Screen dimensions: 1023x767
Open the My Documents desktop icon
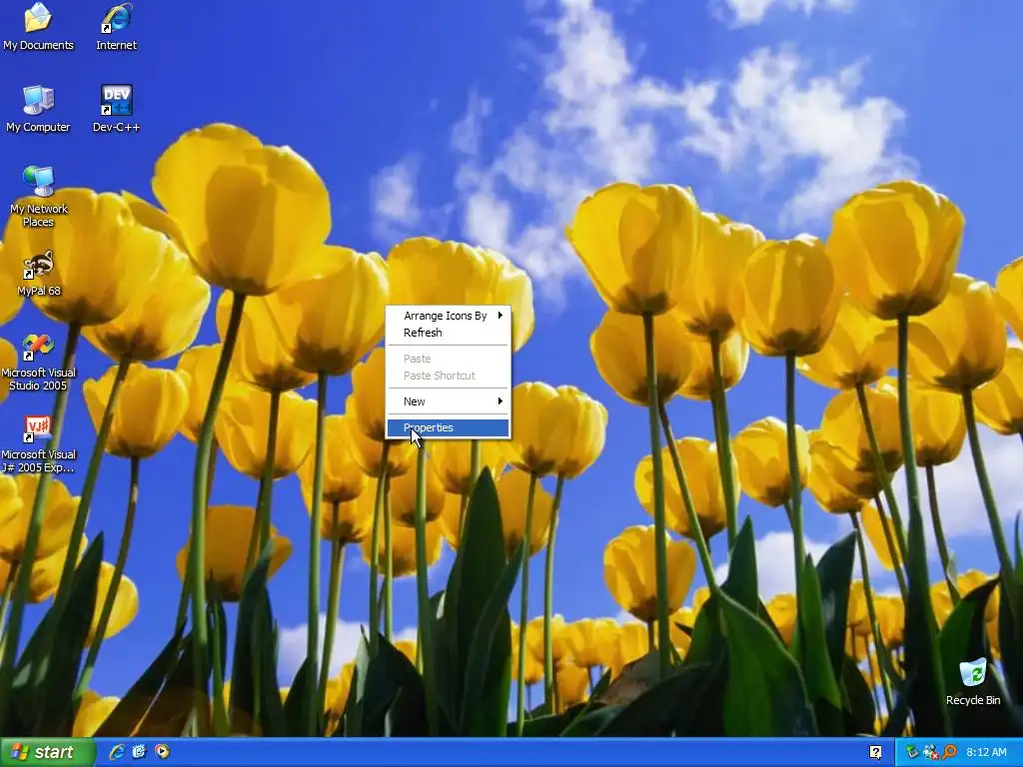tap(38, 27)
